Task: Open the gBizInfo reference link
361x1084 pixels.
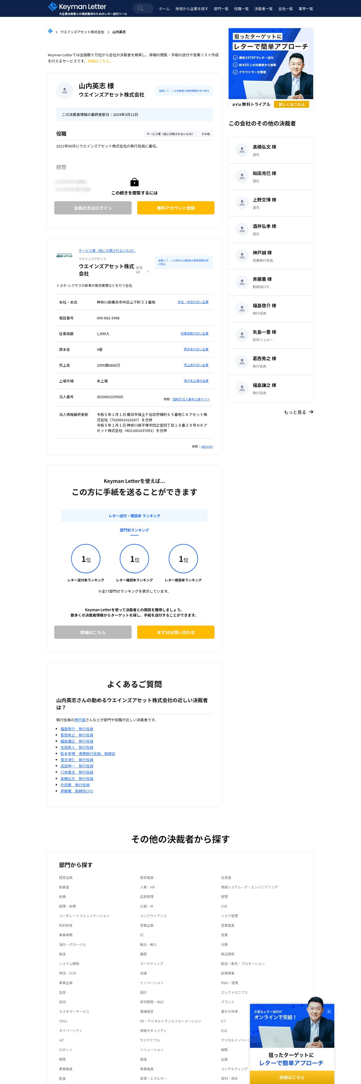Action: click(207, 447)
